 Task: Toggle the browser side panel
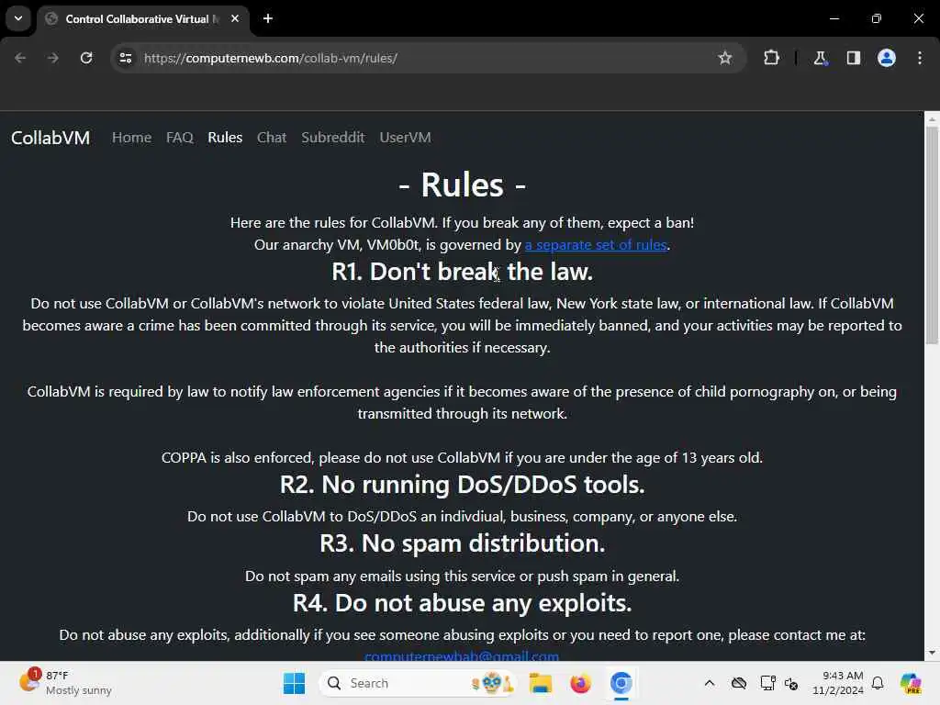[x=853, y=58]
